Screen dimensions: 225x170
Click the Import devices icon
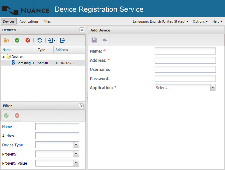(50, 40)
